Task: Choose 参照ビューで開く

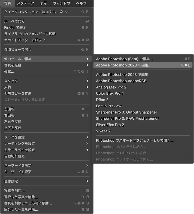Action: 47,49
